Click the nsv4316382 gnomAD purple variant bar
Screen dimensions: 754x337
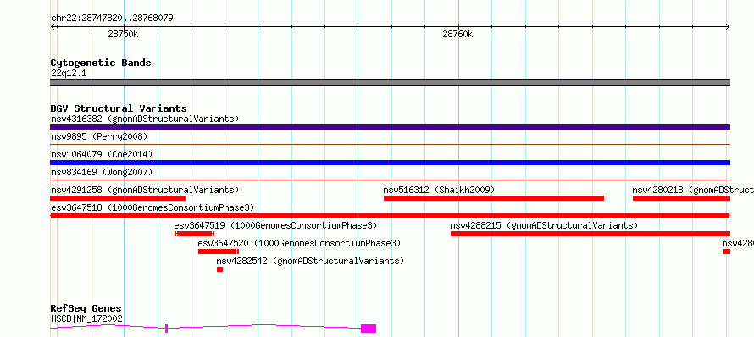click(x=390, y=127)
